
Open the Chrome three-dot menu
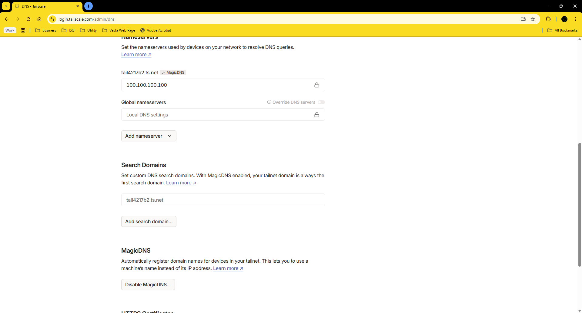tap(575, 19)
